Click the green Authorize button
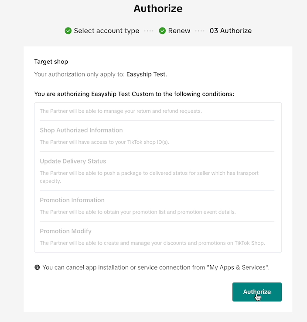The width and height of the screenshot is (307, 322). click(x=257, y=292)
